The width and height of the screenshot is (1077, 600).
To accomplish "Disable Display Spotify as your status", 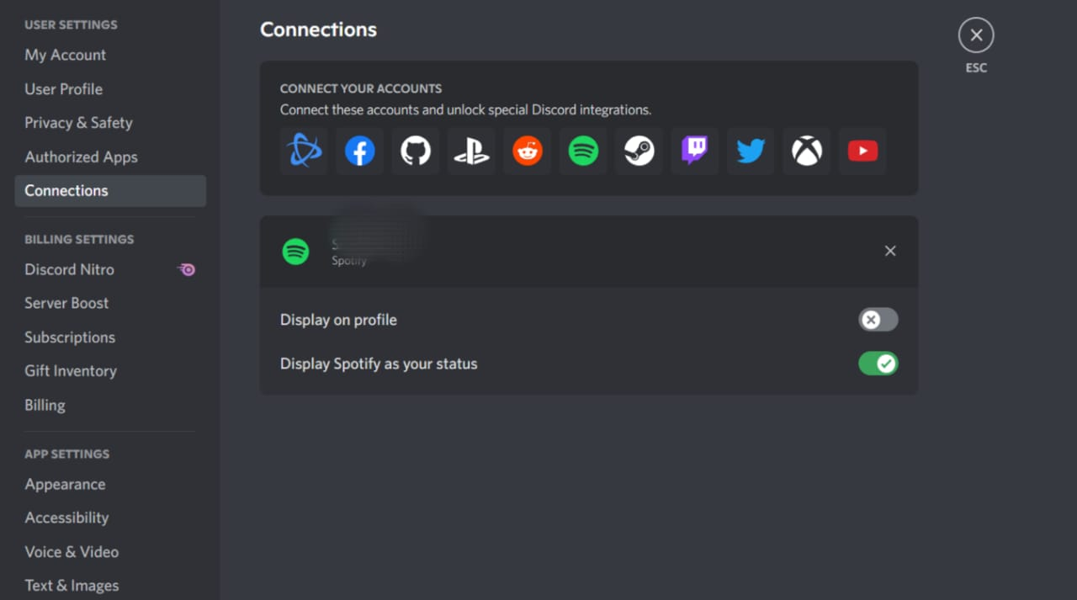I will [x=878, y=364].
